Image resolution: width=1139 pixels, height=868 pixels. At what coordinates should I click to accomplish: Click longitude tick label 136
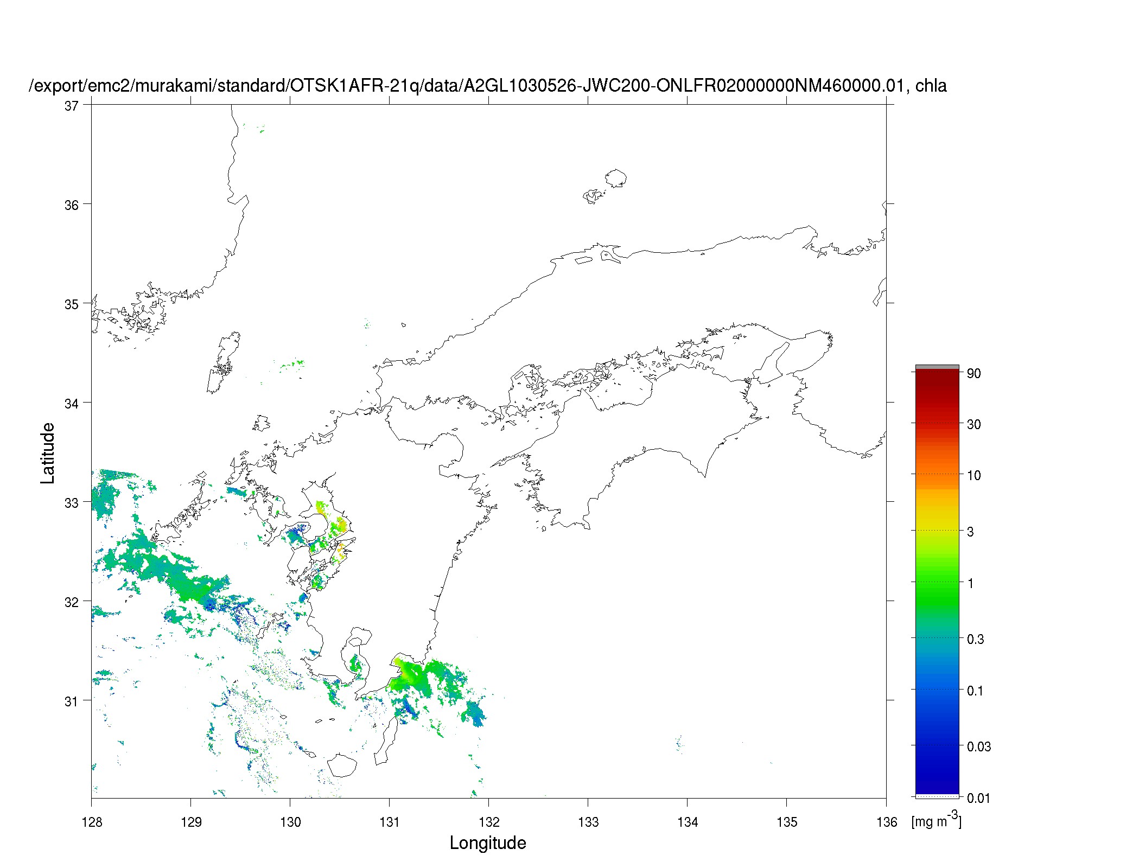(x=887, y=822)
